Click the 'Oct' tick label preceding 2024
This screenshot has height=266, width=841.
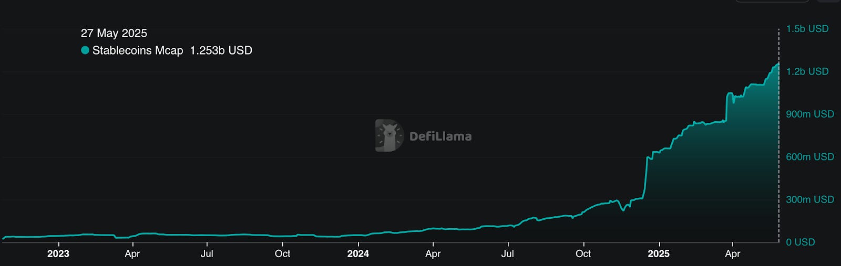tap(282, 254)
